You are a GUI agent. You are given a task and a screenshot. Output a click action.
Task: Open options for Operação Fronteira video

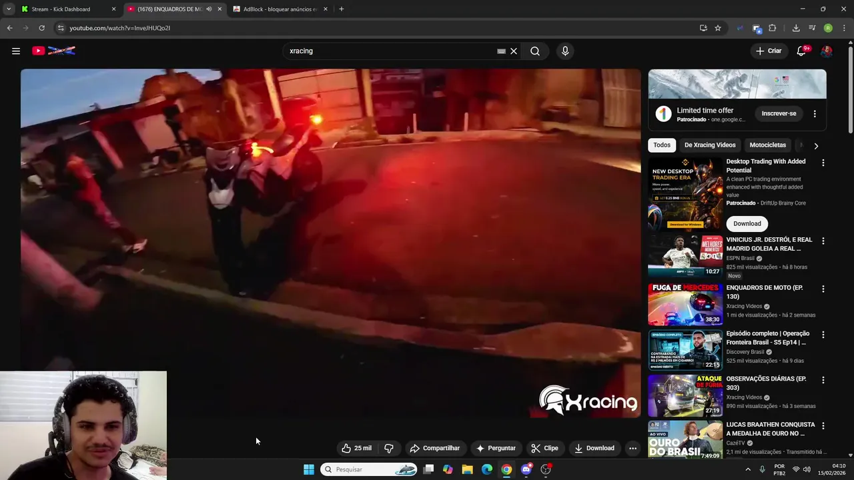point(823,335)
